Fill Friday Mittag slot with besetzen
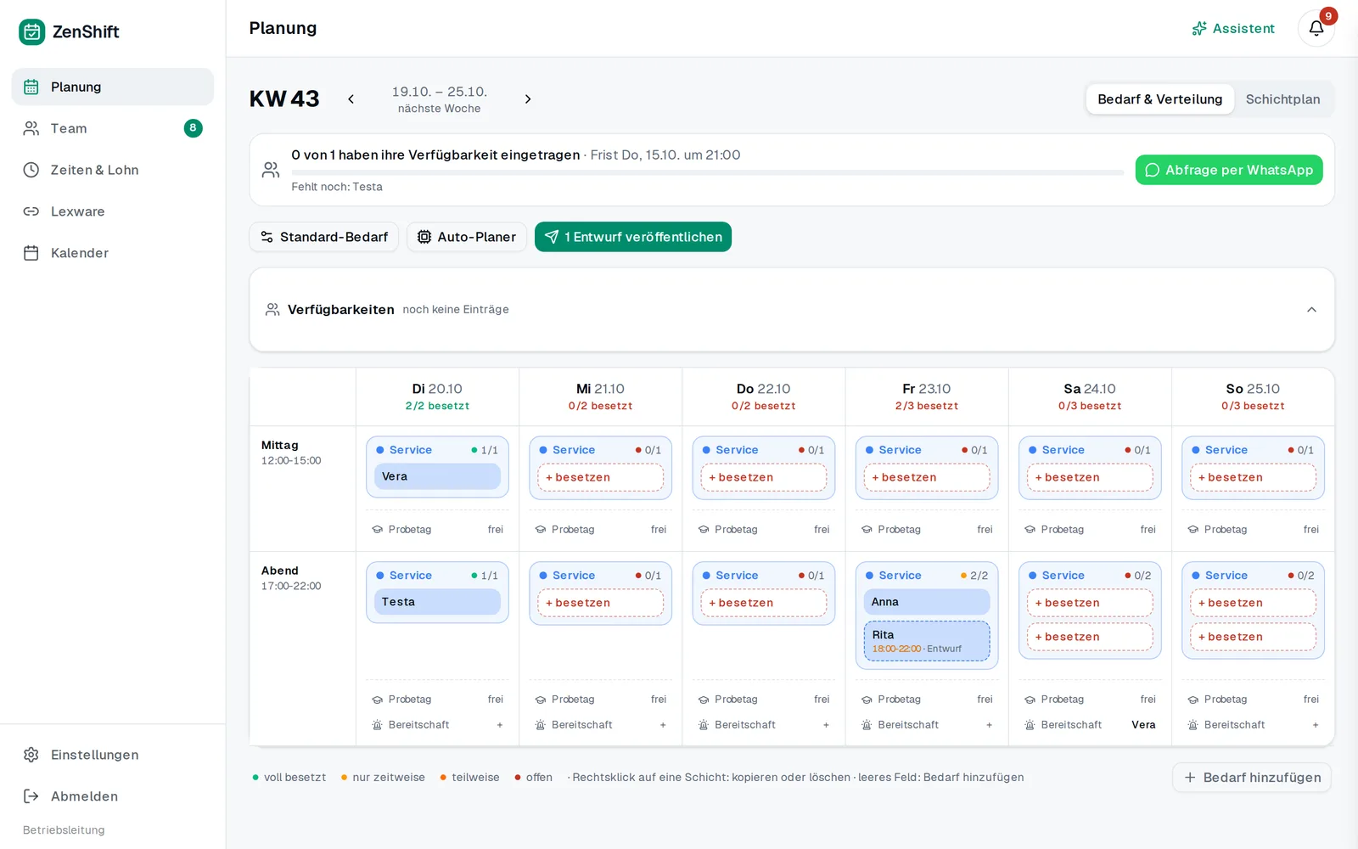This screenshot has height=849, width=1358. coord(927,477)
